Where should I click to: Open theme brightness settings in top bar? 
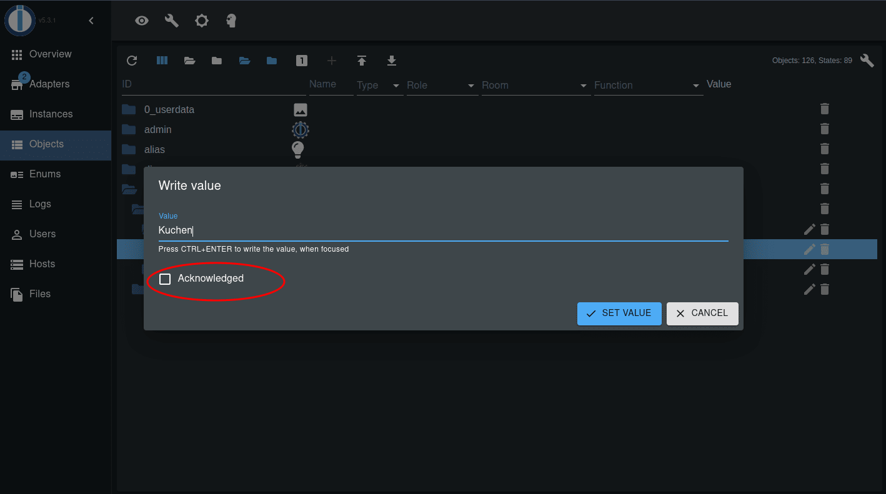pyautogui.click(x=201, y=20)
